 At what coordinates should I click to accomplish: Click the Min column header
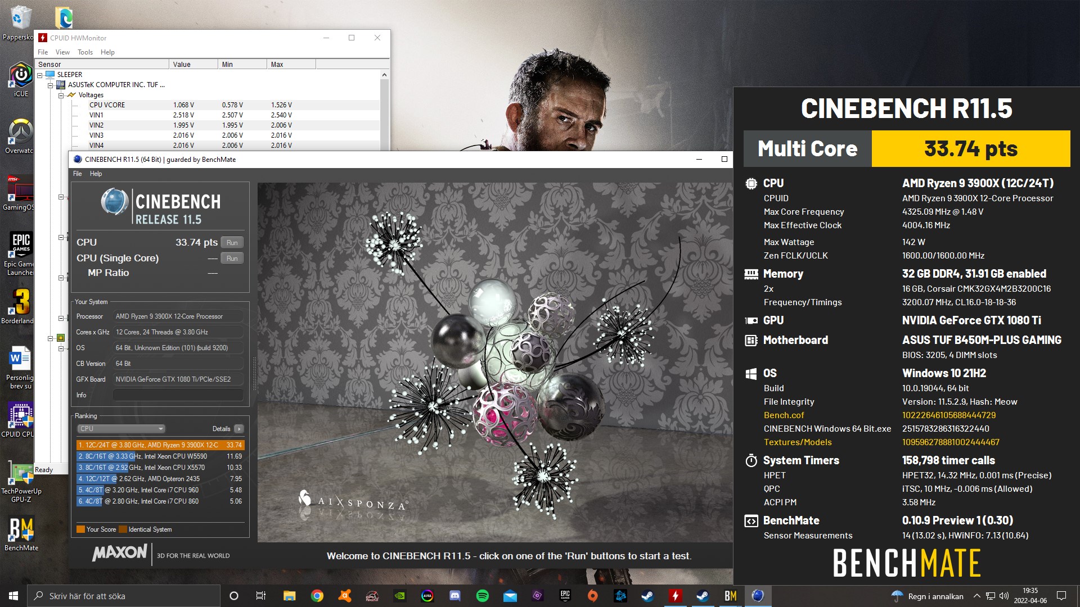[242, 64]
